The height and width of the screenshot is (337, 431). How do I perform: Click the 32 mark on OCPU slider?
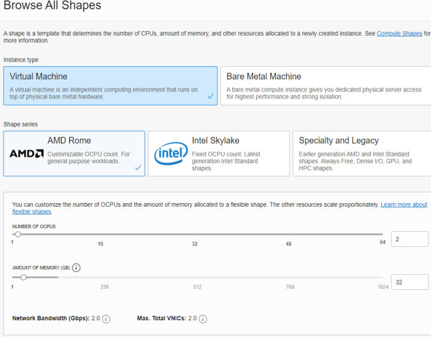tap(195, 244)
